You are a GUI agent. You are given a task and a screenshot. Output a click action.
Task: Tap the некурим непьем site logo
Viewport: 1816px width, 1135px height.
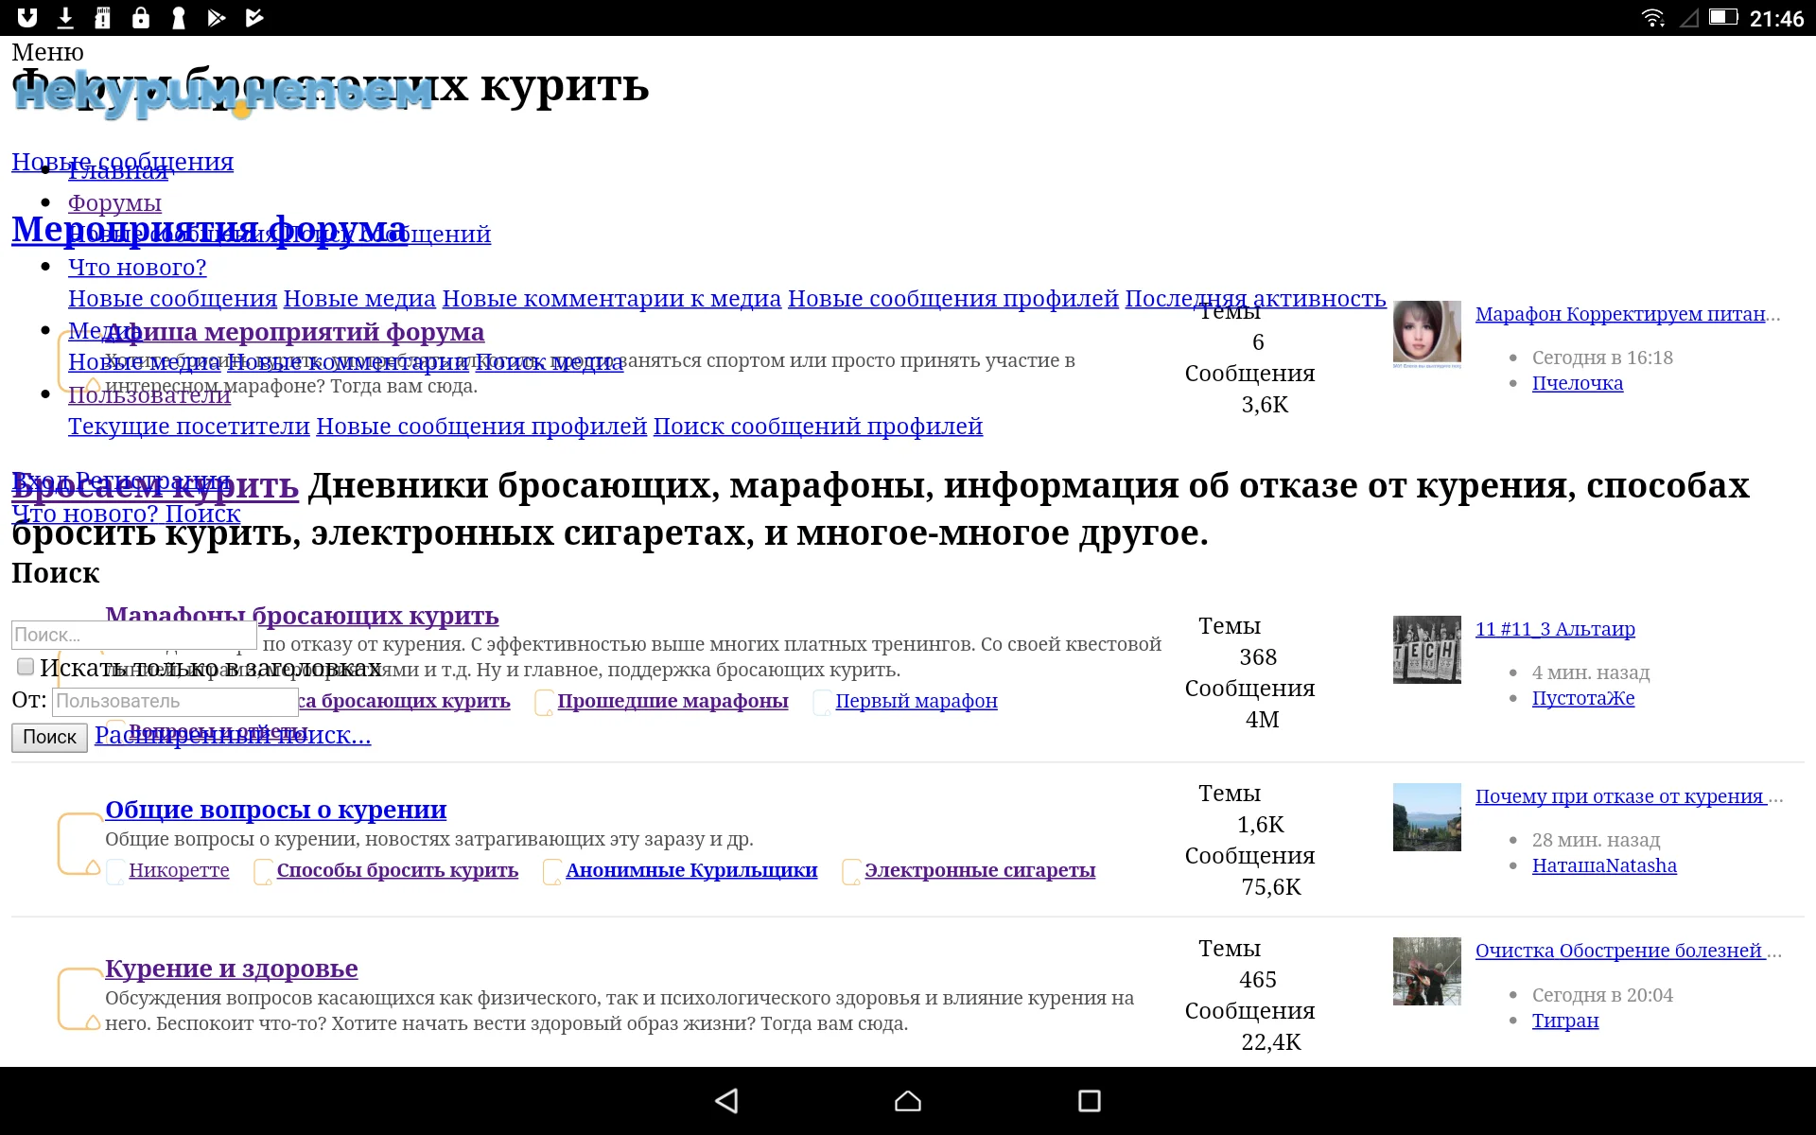click(x=223, y=95)
